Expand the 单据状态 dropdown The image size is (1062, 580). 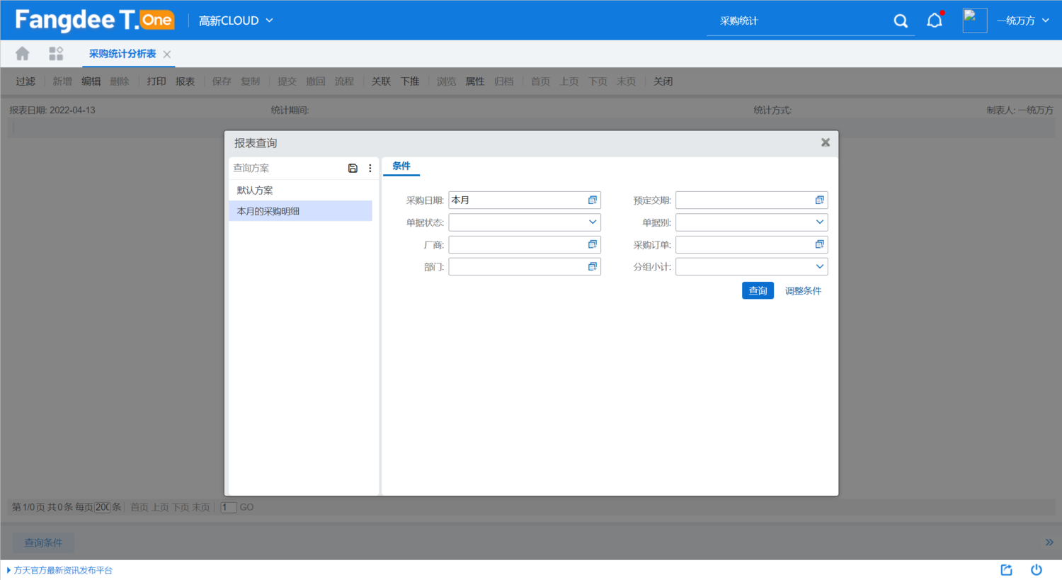tap(593, 222)
